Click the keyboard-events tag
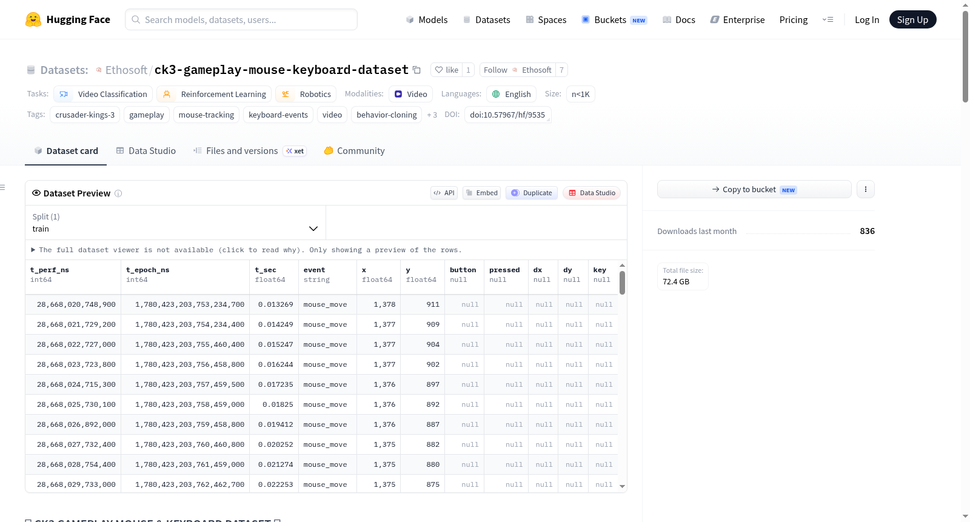This screenshot has height=522, width=970. pyautogui.click(x=278, y=115)
